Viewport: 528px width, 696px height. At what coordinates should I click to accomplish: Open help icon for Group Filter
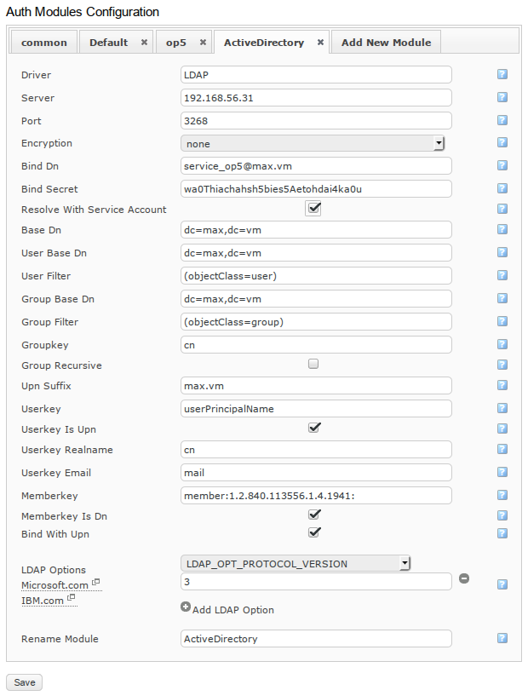pyautogui.click(x=502, y=322)
